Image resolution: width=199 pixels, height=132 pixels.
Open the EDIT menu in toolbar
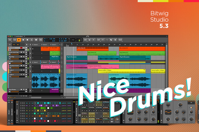tap(98, 40)
